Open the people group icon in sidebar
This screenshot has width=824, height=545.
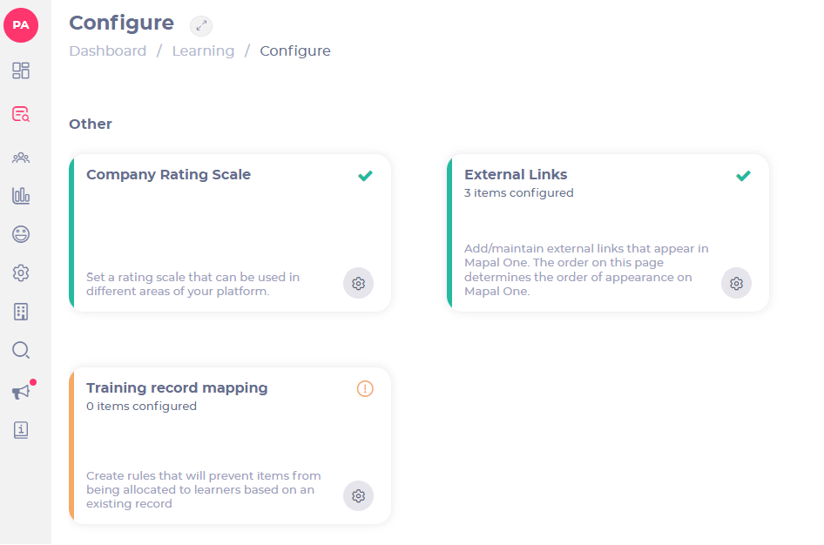21,158
